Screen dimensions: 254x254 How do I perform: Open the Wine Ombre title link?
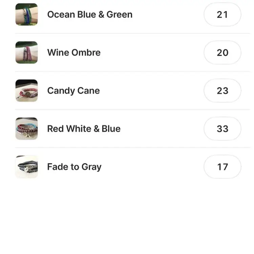[74, 52]
